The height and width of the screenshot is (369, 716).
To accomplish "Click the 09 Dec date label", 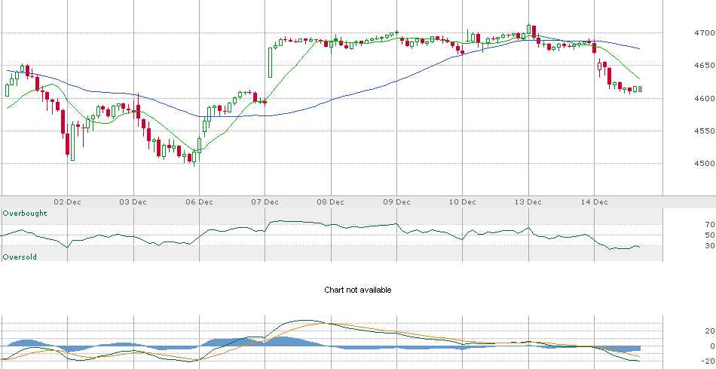I will pos(396,202).
